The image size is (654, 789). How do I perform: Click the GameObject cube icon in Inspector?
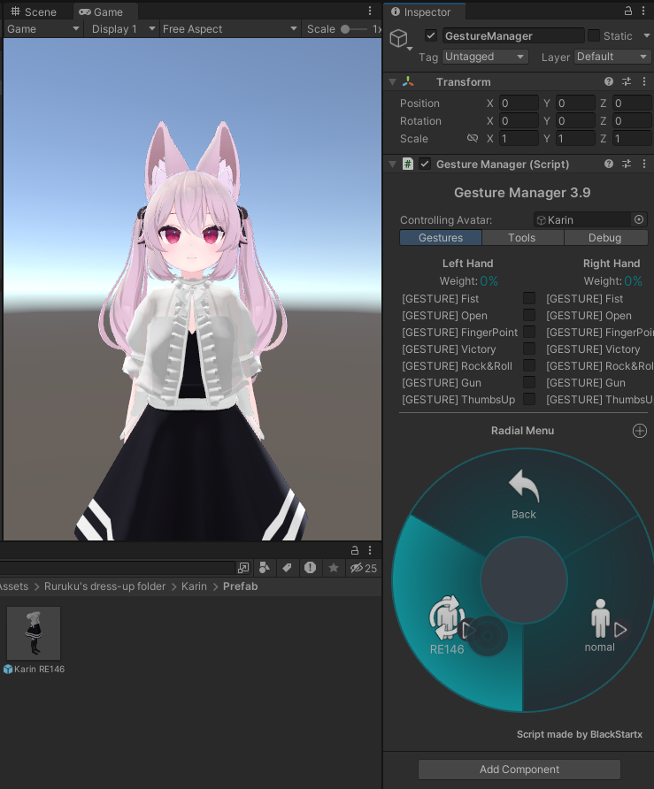click(x=399, y=38)
